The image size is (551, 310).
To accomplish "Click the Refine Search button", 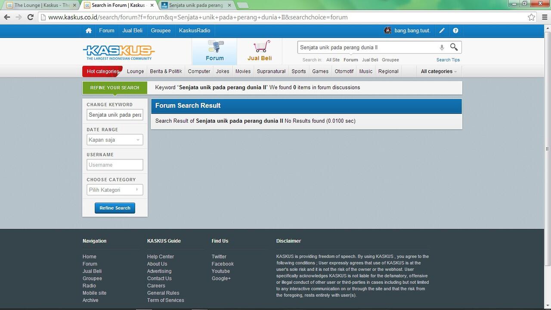I will coord(115,208).
